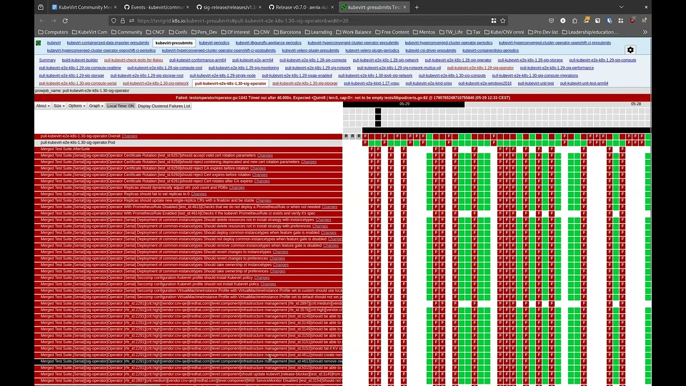Open the Options dropdown menu

point(77,106)
